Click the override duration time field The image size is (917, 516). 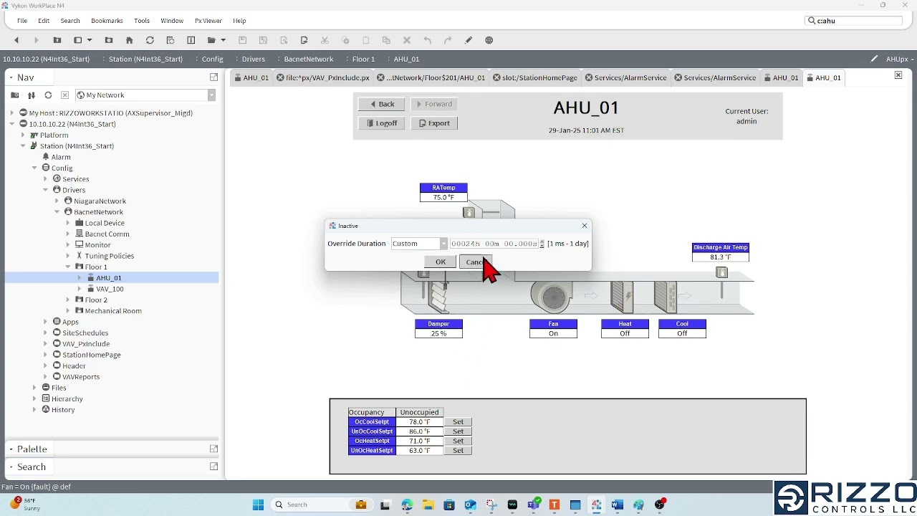(x=494, y=244)
